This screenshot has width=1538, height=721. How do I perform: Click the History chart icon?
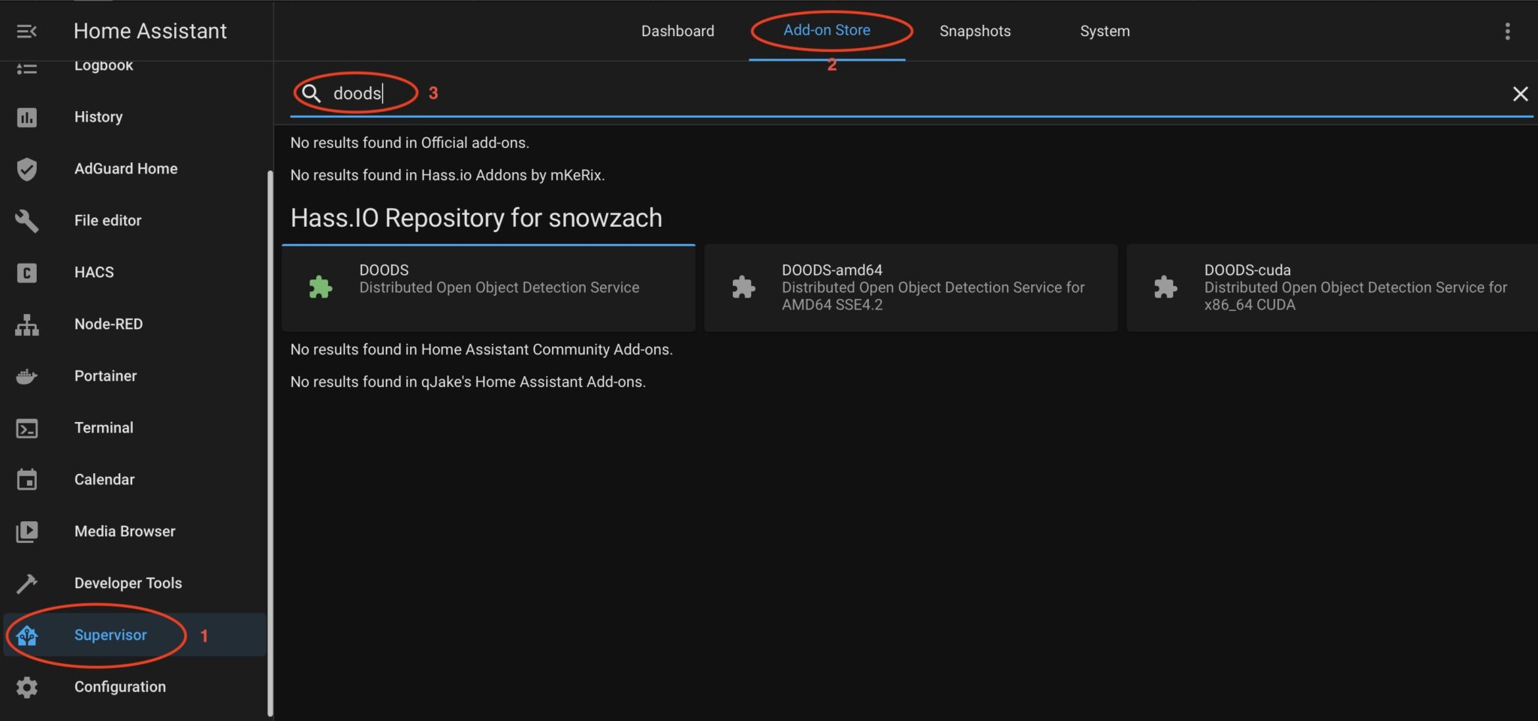(x=27, y=117)
